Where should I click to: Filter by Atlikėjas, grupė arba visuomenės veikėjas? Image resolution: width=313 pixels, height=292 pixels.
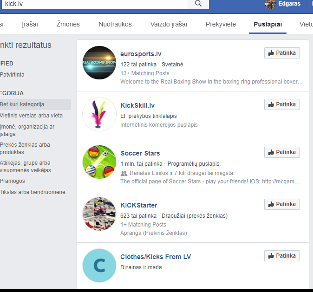26,167
